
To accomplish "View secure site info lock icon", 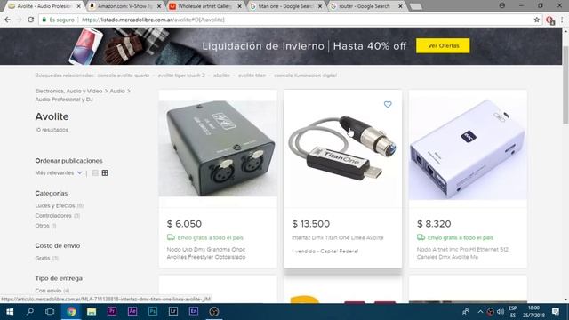I will point(44,20).
